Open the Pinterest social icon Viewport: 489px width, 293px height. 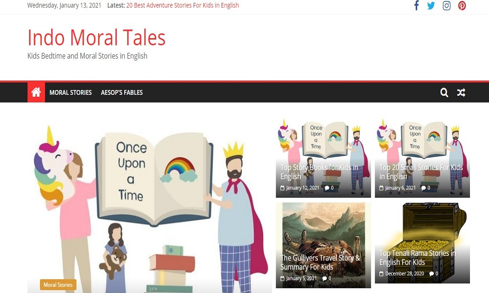(x=462, y=5)
